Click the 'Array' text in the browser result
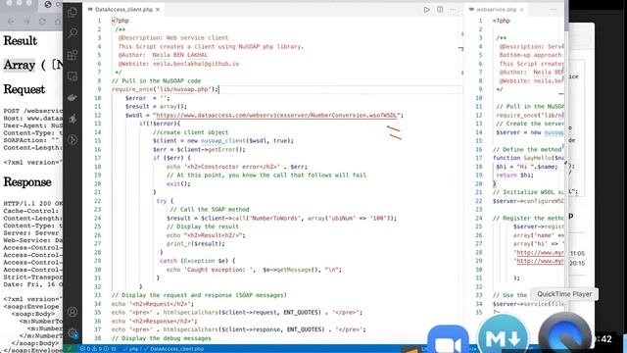Image resolution: width=627 pixels, height=353 pixels. coord(20,65)
